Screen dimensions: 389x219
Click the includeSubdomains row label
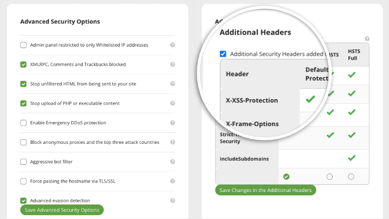(244, 159)
